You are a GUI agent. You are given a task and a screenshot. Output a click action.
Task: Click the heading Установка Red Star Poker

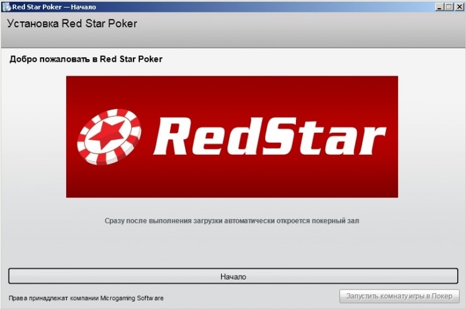(72, 23)
